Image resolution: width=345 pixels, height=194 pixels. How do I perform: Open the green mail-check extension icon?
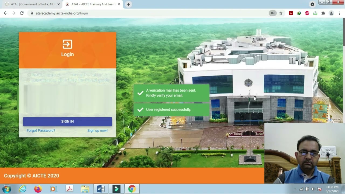point(315,13)
